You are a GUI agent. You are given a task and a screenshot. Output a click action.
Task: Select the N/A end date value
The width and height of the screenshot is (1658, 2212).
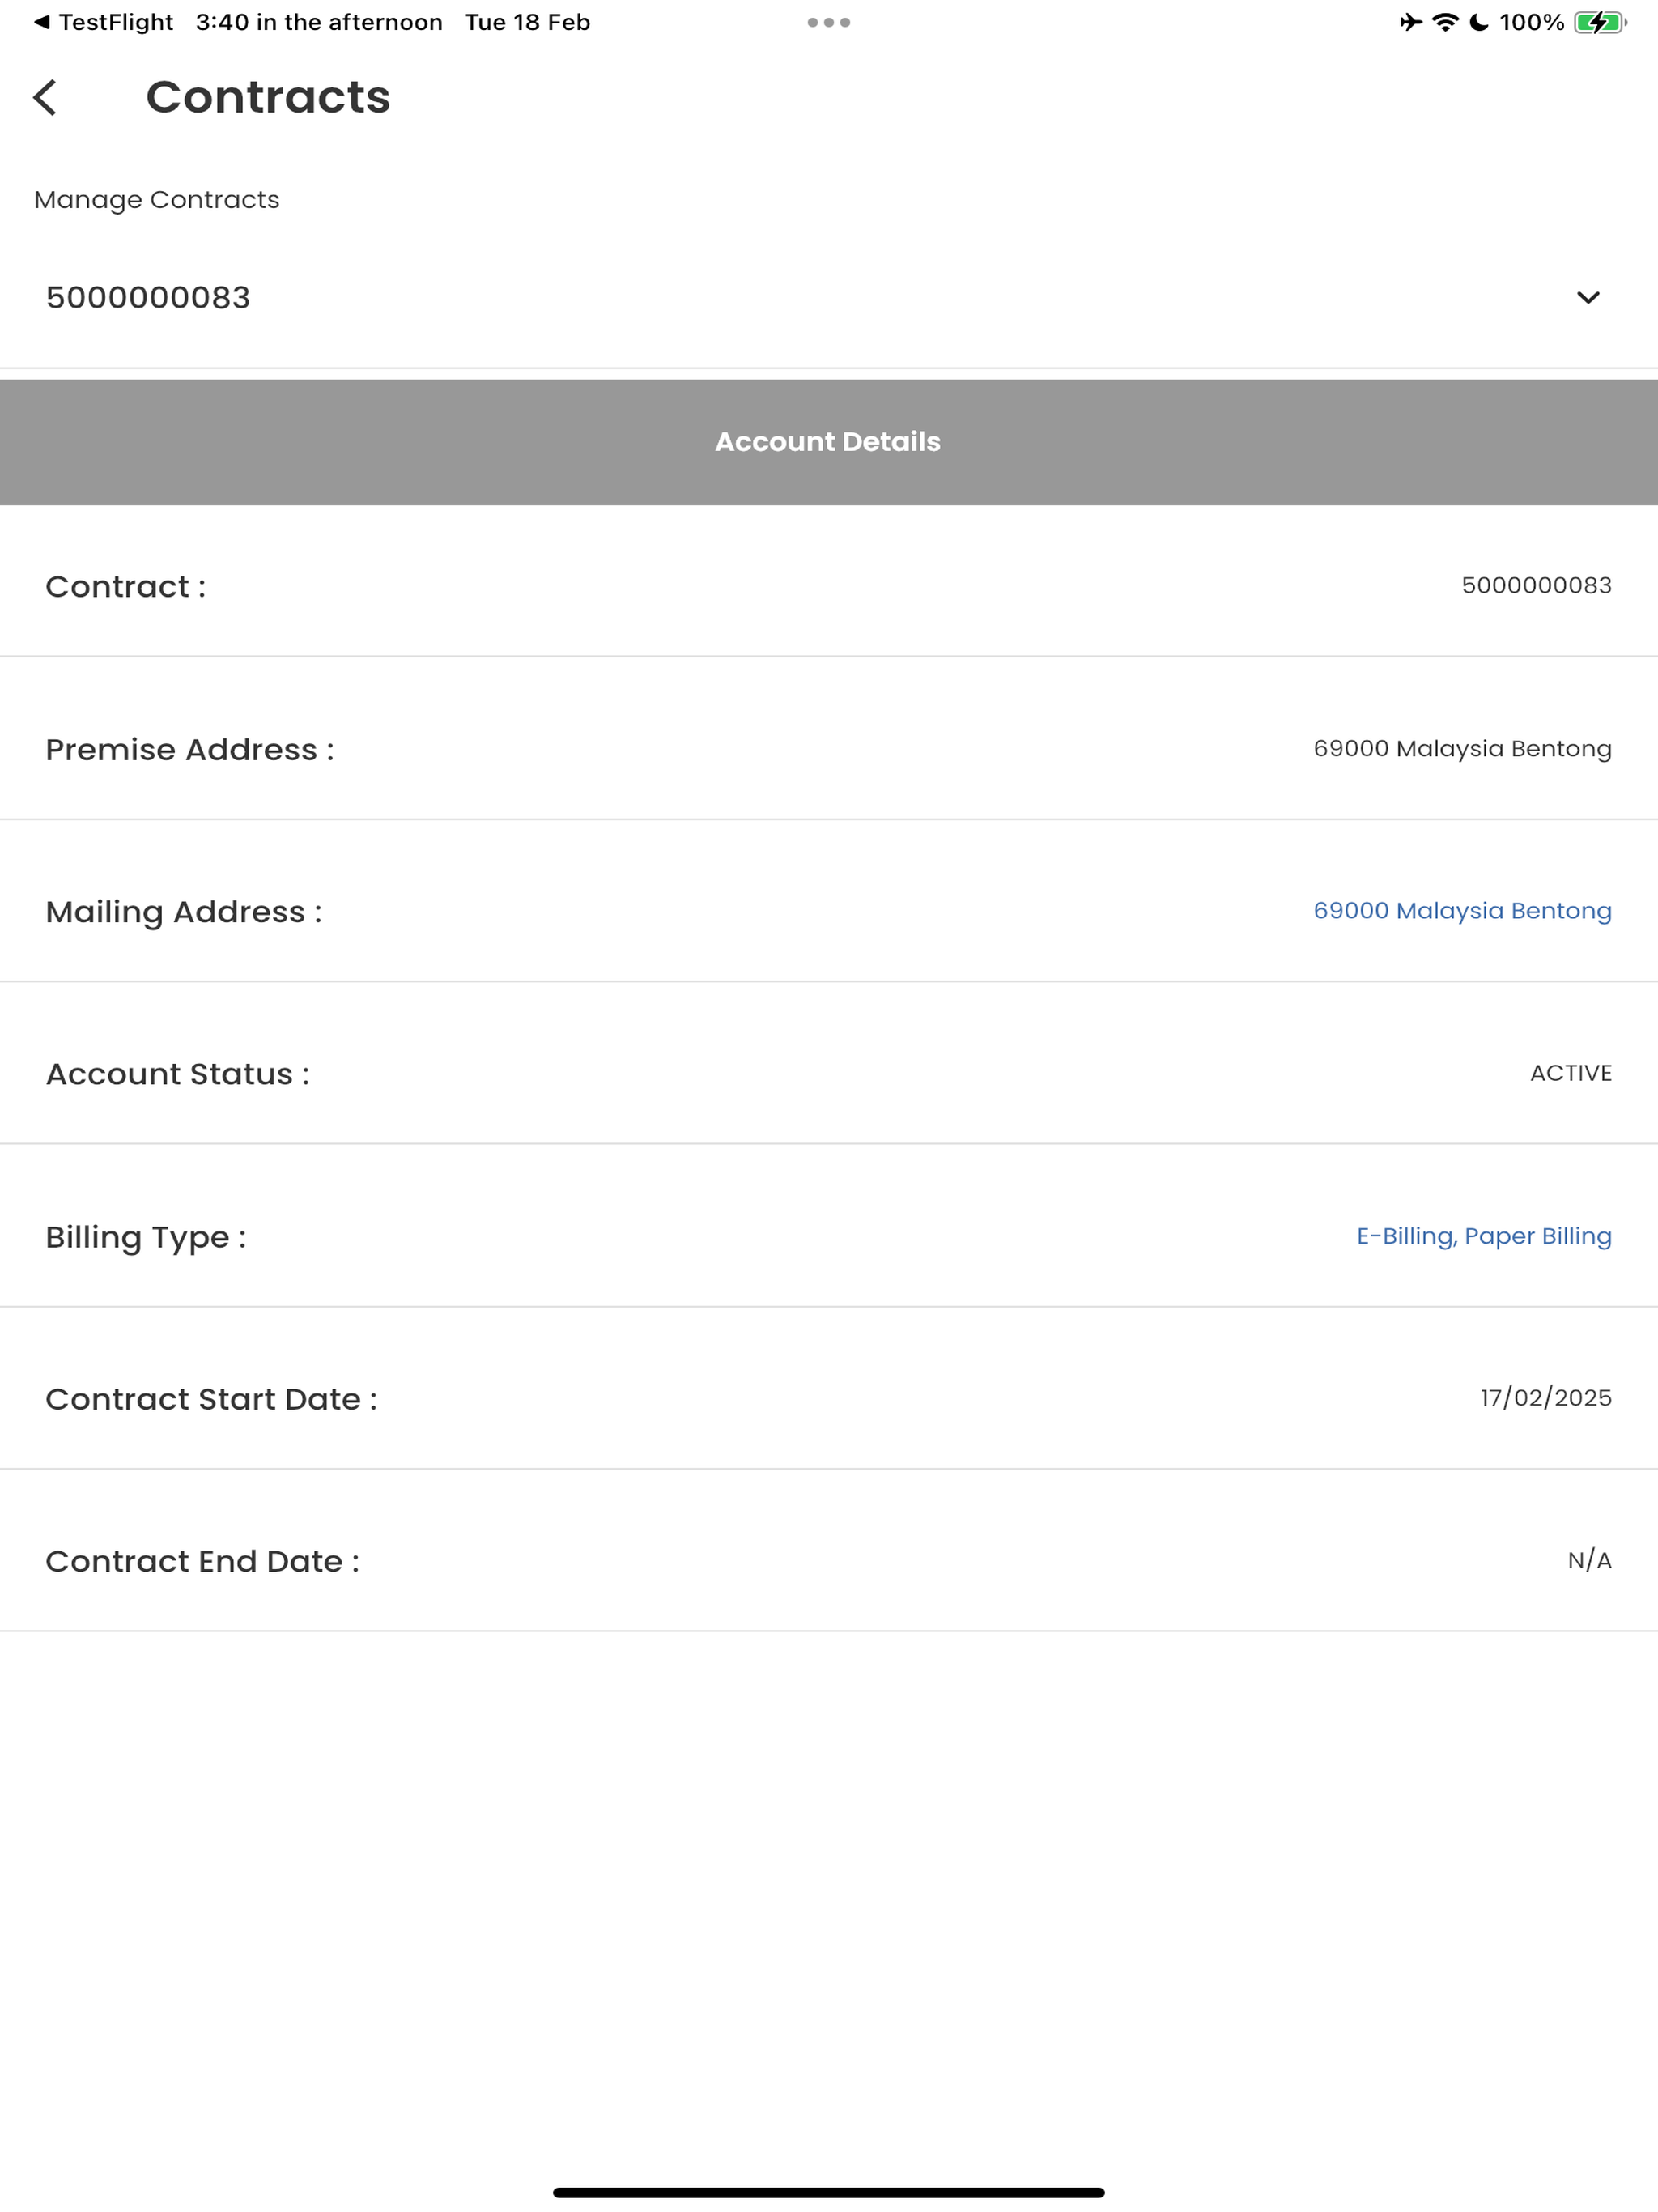(1589, 1560)
